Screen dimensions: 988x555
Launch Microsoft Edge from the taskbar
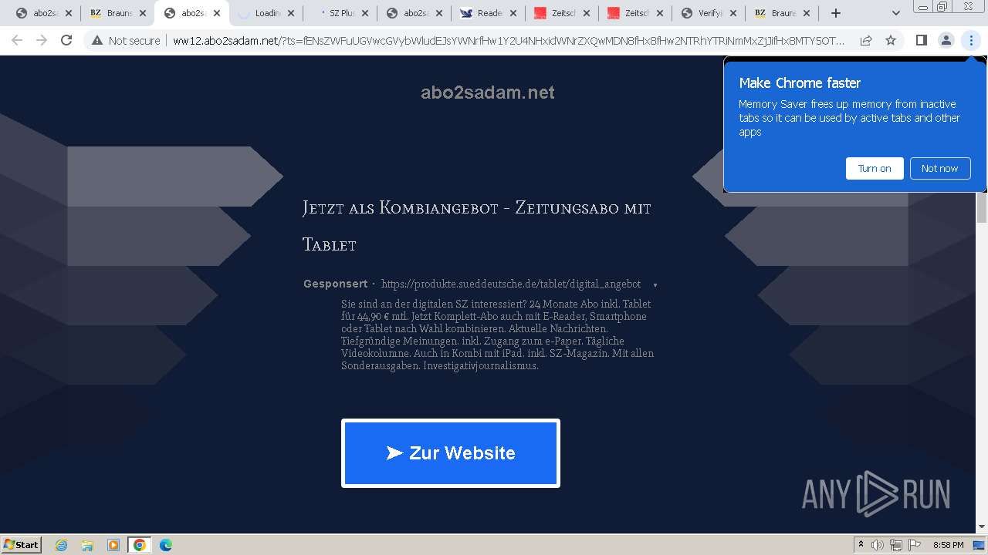pos(166,545)
